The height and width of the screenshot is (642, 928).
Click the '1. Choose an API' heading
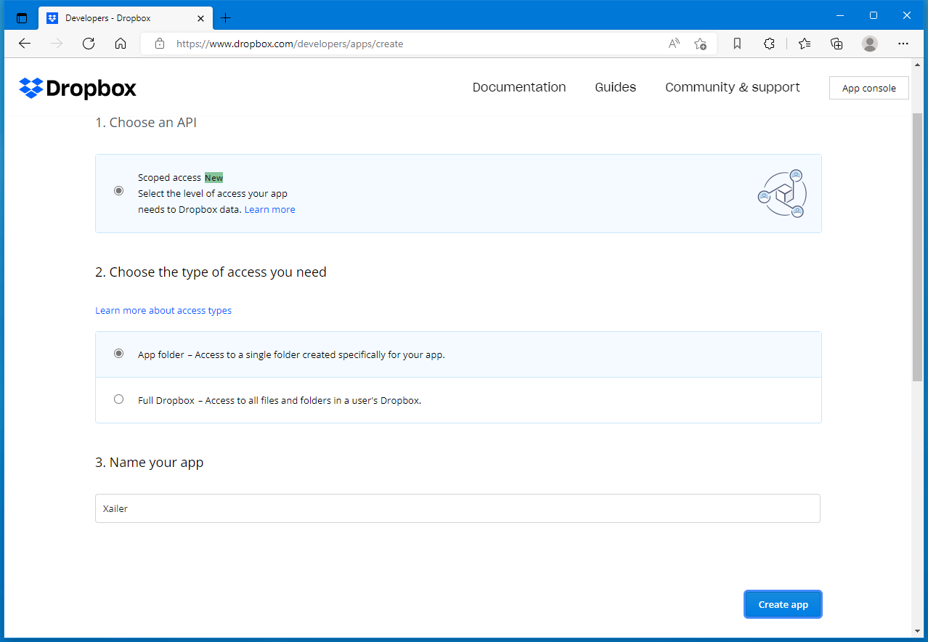point(146,123)
